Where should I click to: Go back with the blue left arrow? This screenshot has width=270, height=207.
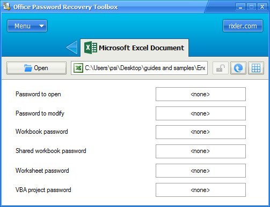(x=72, y=48)
